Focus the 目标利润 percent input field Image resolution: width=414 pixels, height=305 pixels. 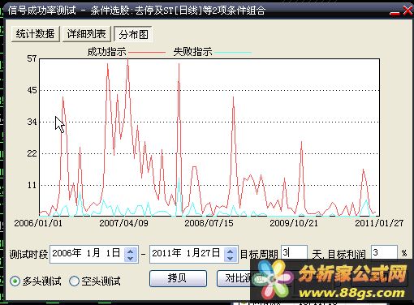point(384,252)
